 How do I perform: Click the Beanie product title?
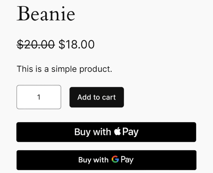click(x=46, y=14)
